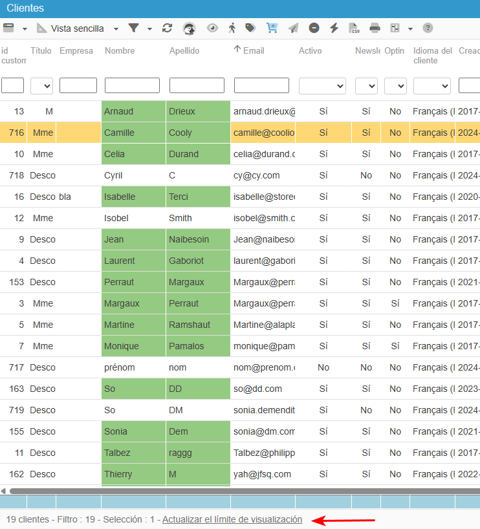Expand the Vista sencilla view dropdown

(116, 29)
